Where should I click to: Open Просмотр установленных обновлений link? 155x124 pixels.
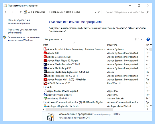tap(22, 31)
